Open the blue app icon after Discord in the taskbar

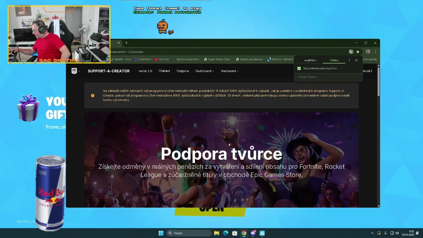[x=262, y=233]
